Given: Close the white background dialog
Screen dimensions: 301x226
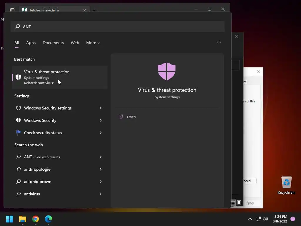Looking at the screenshot, I should click(x=259, y=72).
